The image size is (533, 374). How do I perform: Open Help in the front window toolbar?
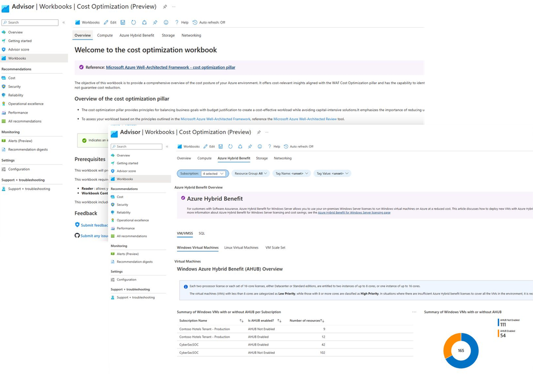[x=274, y=147]
